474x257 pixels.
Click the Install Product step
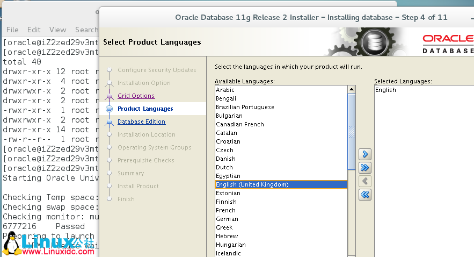point(138,186)
